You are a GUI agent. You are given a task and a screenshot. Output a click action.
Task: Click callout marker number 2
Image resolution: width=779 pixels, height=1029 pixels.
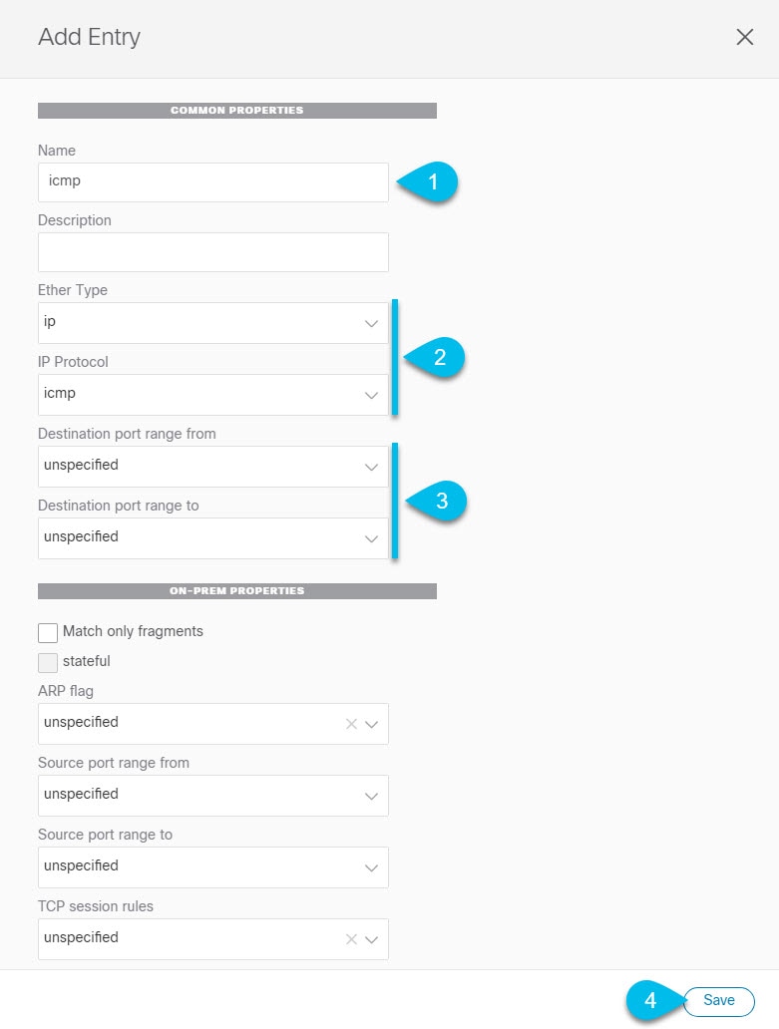pos(435,358)
